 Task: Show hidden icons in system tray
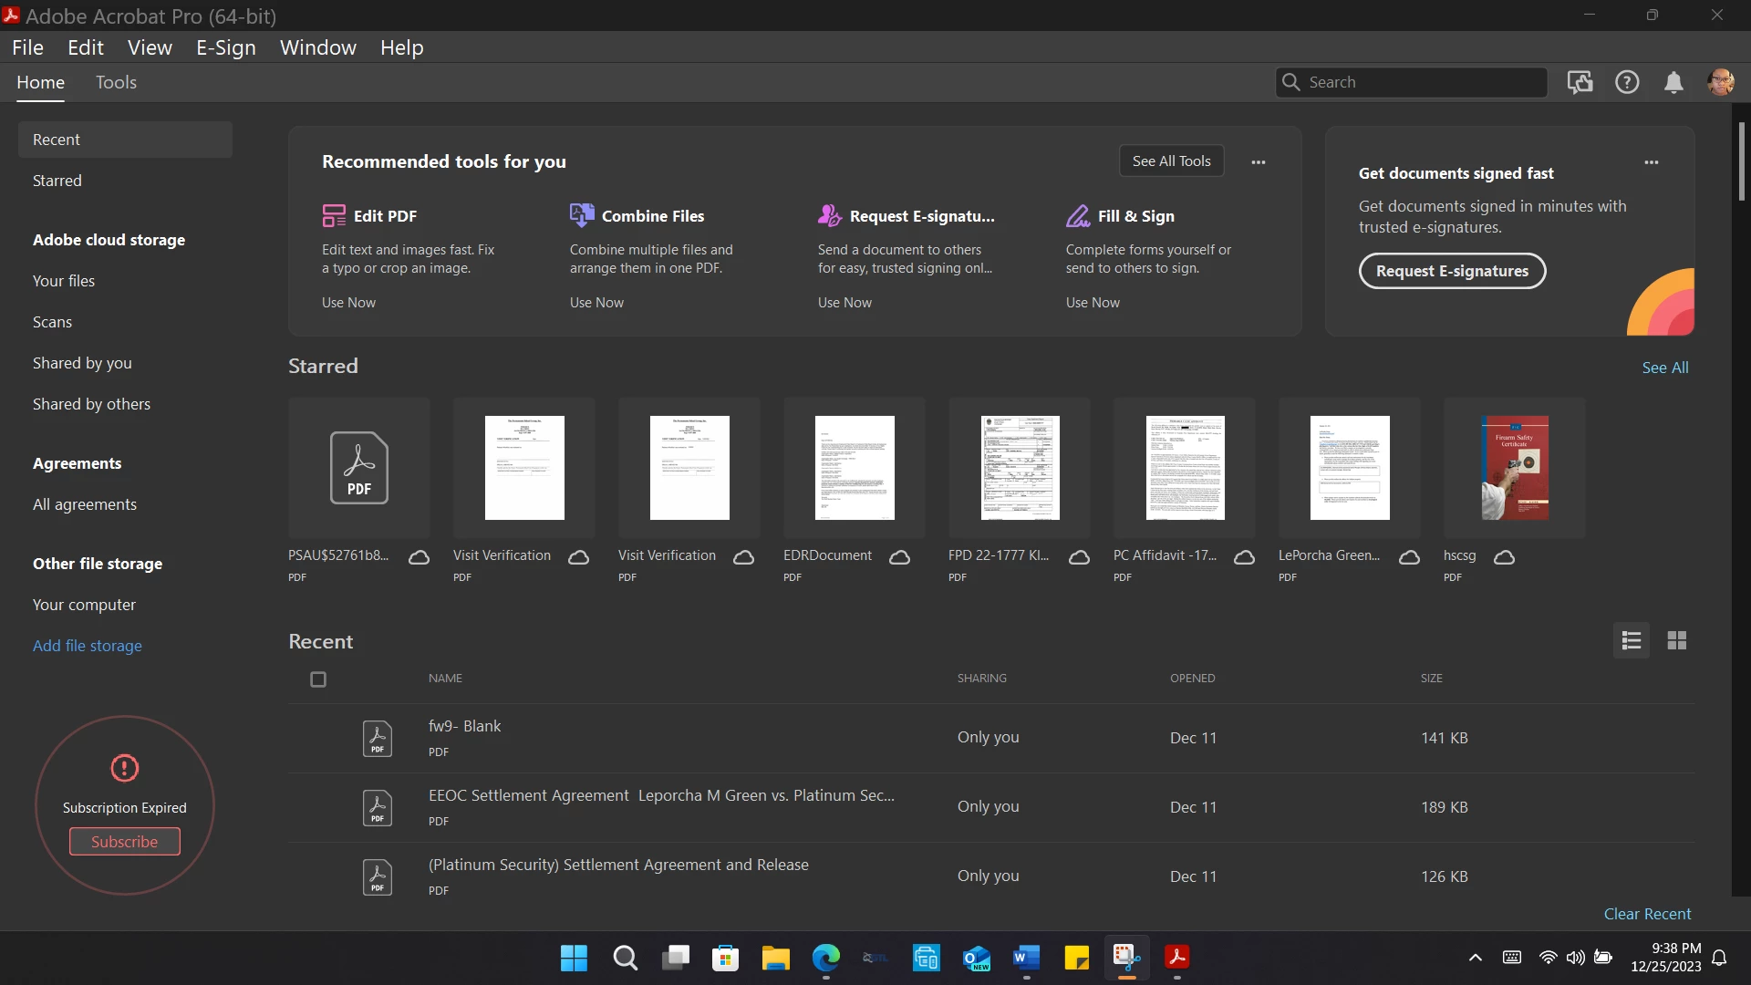click(x=1475, y=958)
